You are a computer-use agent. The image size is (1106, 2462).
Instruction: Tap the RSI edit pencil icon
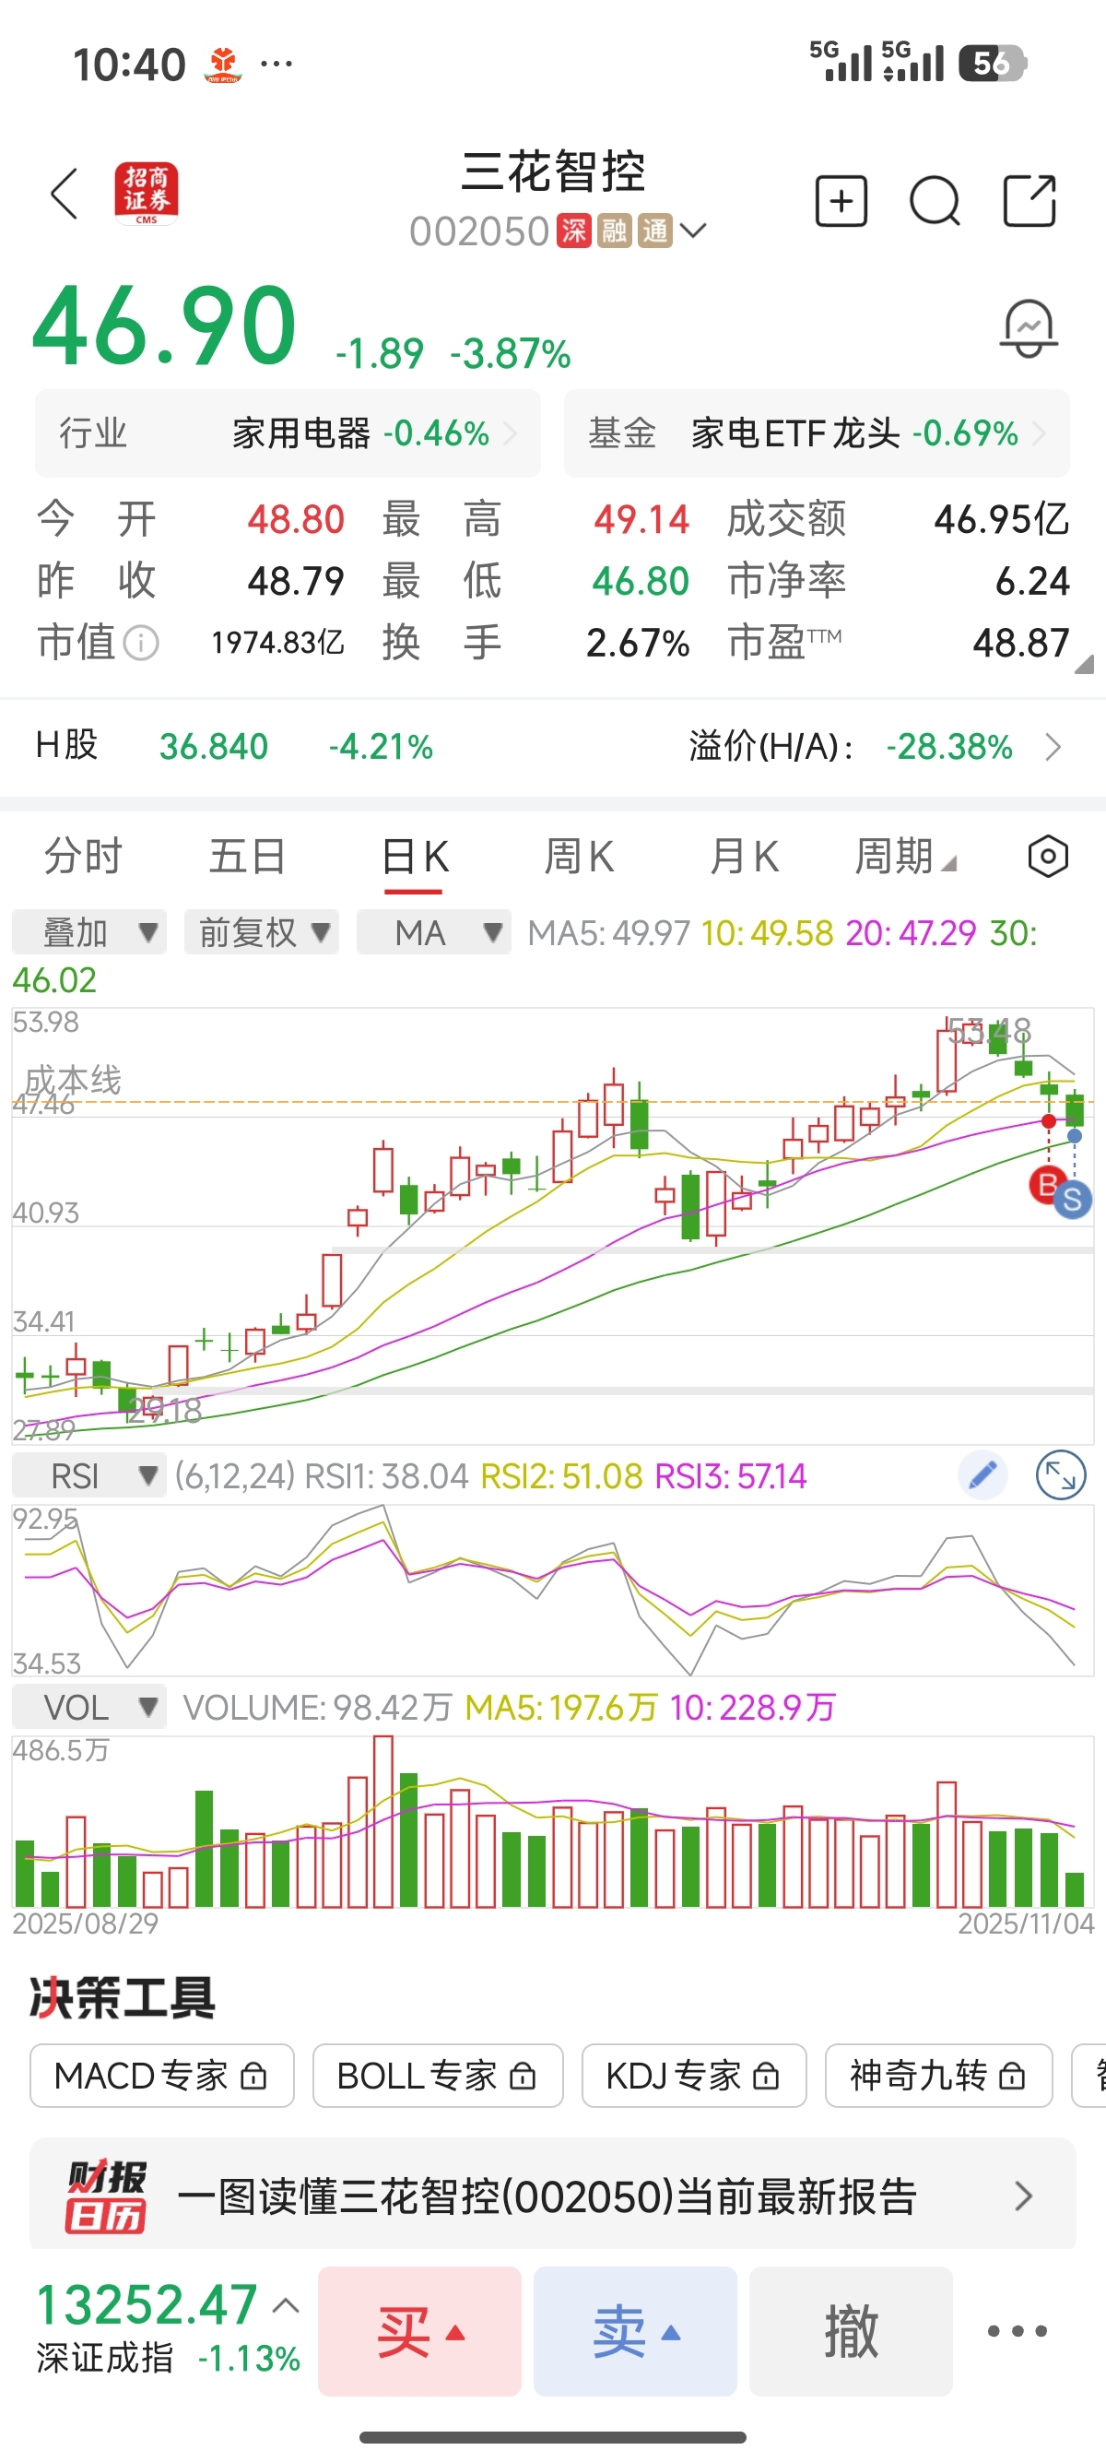click(982, 1475)
